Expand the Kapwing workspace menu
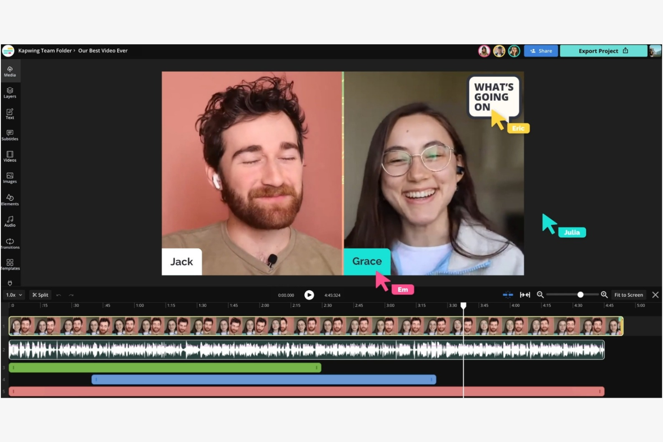 click(8, 51)
